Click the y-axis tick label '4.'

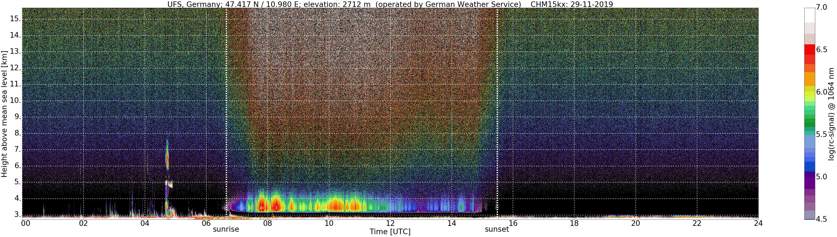(18, 199)
